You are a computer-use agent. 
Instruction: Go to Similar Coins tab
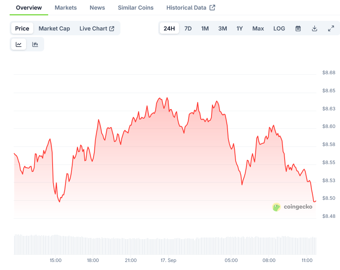click(x=136, y=8)
